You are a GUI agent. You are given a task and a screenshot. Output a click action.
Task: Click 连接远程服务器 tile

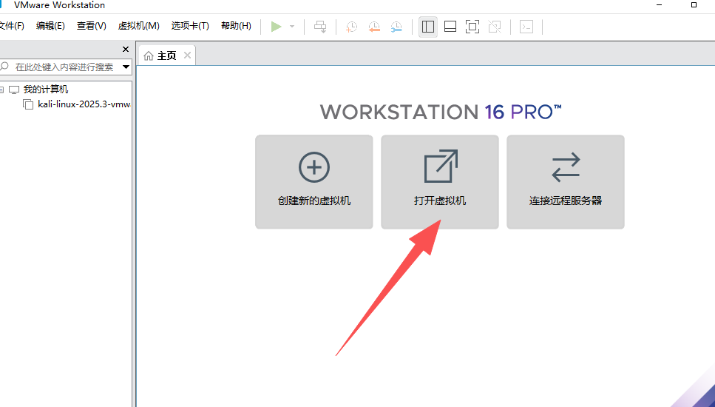point(566,182)
